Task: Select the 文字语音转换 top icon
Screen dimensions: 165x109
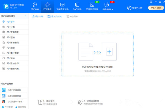Action: pyautogui.click(x=62, y=5)
